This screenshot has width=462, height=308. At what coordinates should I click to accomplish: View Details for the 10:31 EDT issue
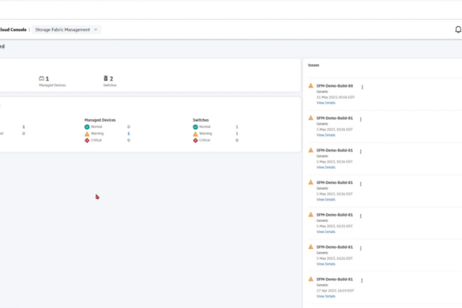click(326, 231)
